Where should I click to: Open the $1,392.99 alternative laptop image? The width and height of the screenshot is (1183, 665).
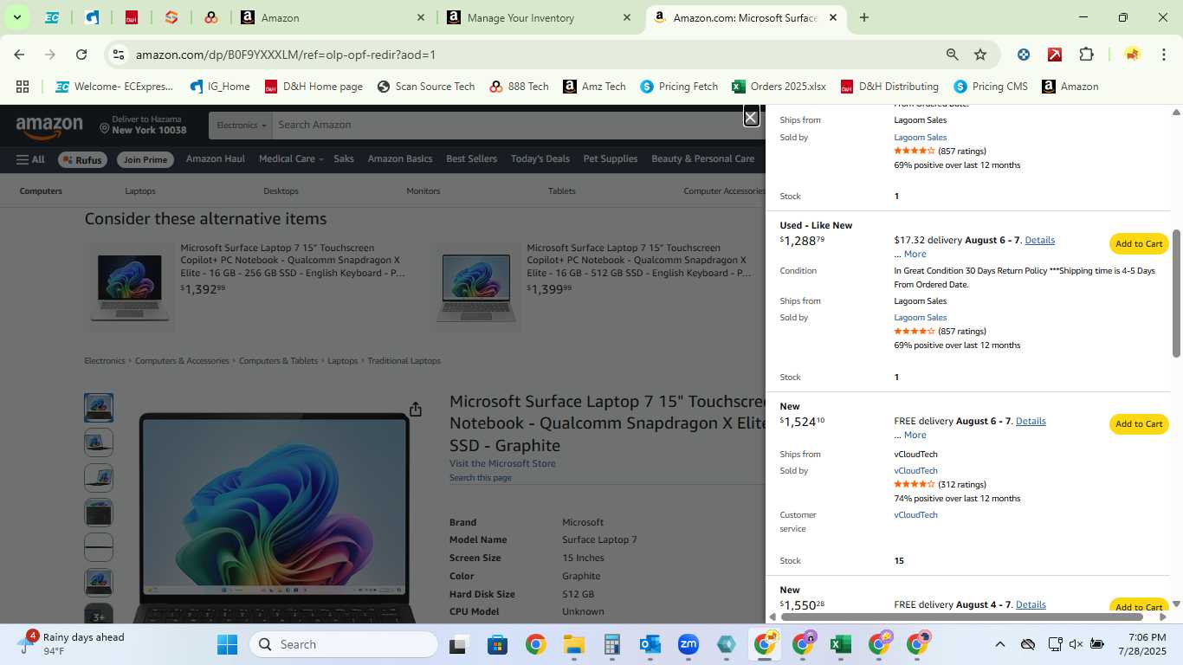click(130, 287)
